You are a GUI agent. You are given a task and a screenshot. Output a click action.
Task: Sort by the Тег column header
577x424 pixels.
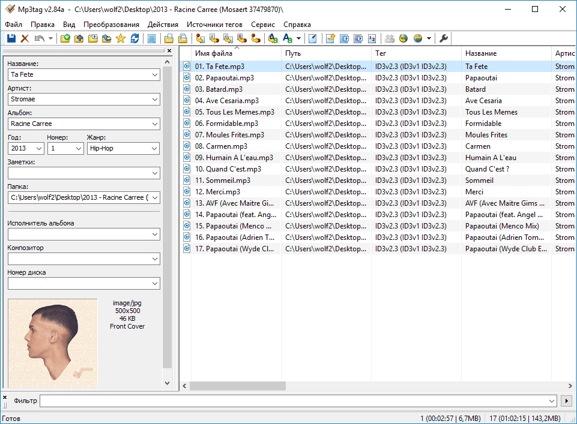coord(416,53)
